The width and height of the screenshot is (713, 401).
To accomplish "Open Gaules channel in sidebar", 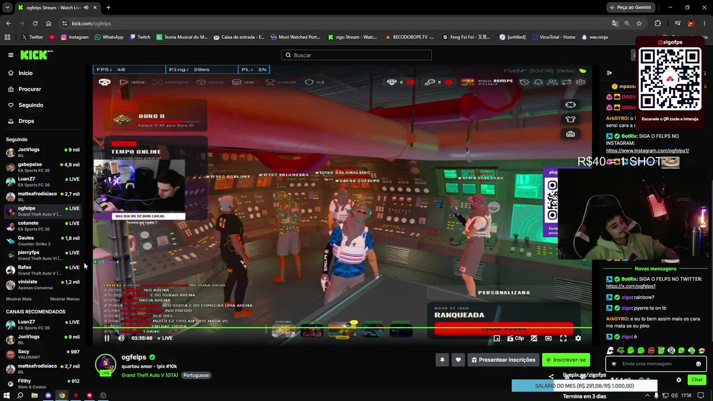I will click(x=43, y=241).
